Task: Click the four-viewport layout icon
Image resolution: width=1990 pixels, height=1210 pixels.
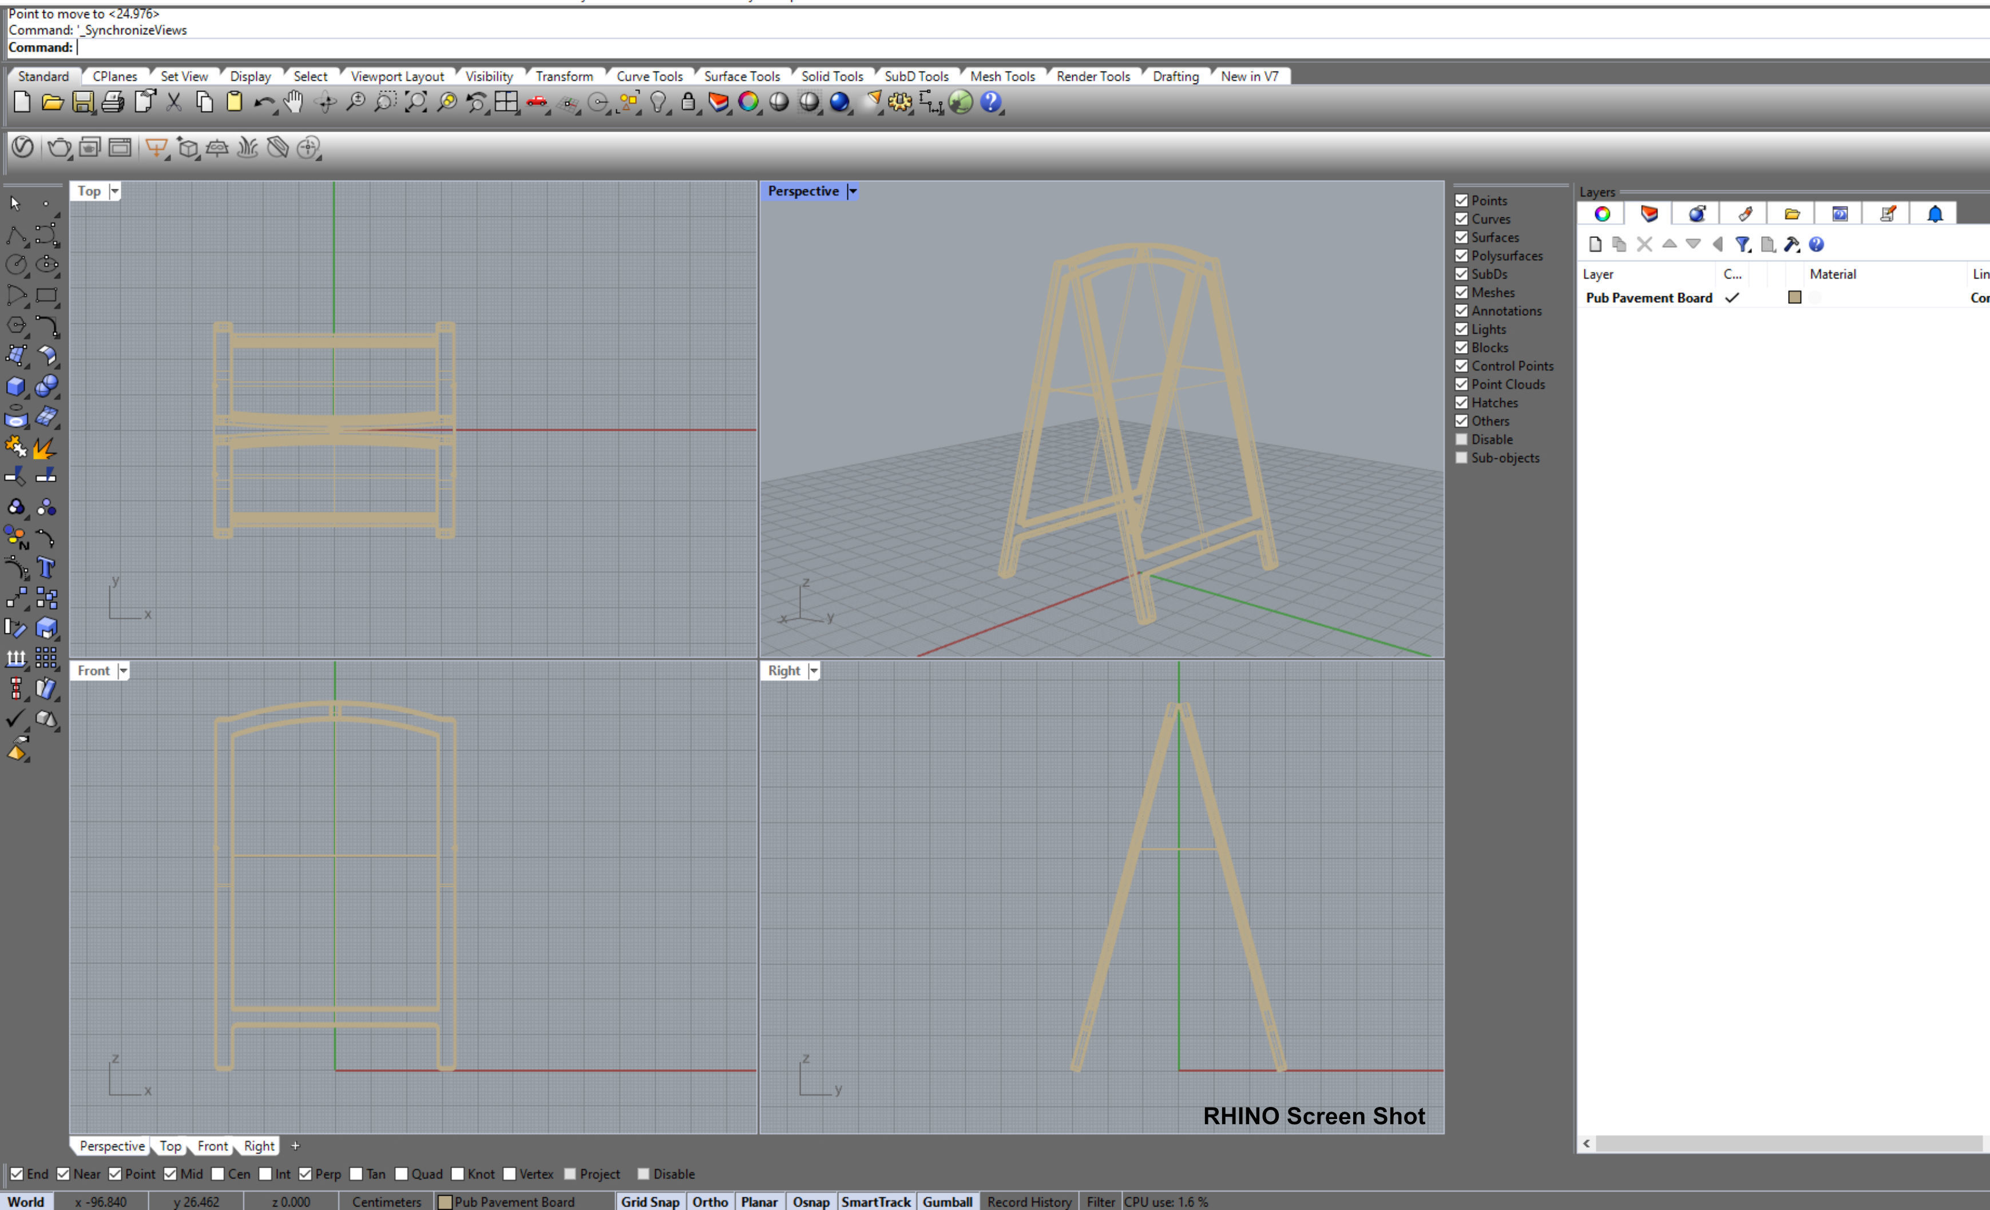Action: click(x=506, y=102)
